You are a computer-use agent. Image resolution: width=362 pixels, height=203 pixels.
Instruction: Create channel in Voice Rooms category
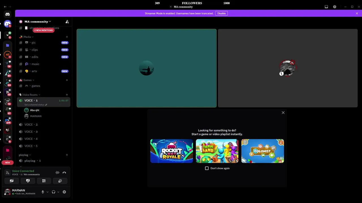(67, 95)
